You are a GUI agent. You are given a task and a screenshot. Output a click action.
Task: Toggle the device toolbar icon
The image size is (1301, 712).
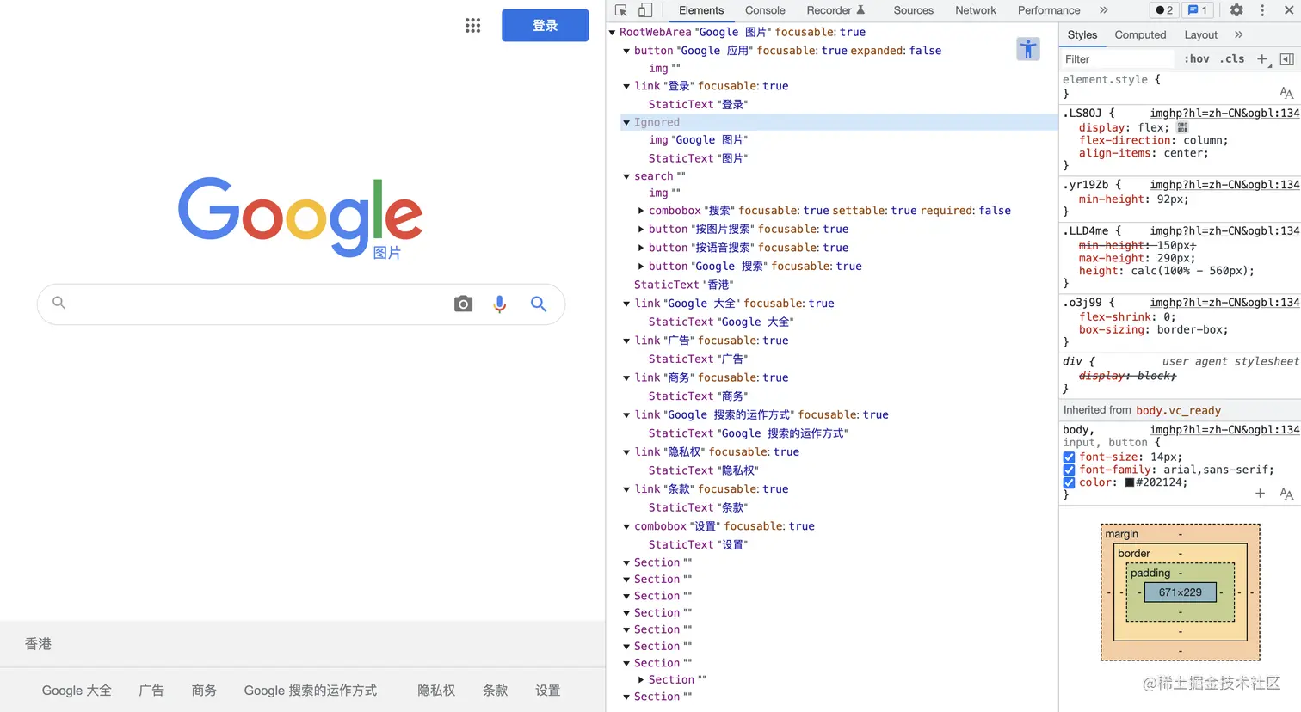coord(645,10)
